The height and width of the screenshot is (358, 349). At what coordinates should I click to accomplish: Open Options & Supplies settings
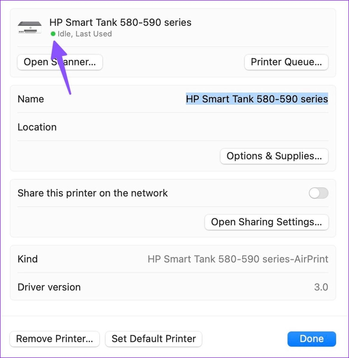[x=274, y=156]
